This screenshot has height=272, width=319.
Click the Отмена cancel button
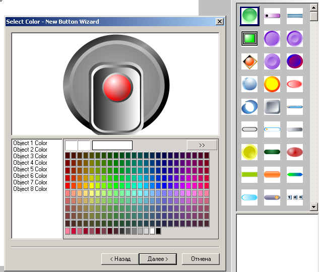tap(201, 259)
